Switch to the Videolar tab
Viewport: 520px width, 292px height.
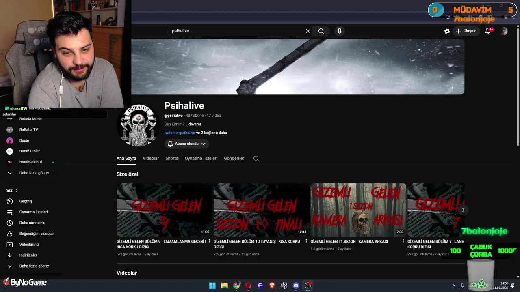(151, 158)
